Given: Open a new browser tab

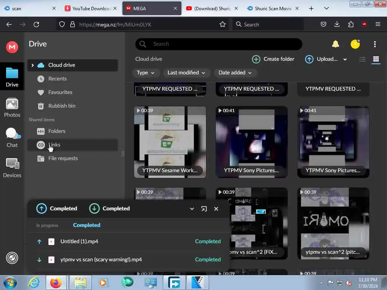Looking at the screenshot, I should pyautogui.click(x=311, y=9).
